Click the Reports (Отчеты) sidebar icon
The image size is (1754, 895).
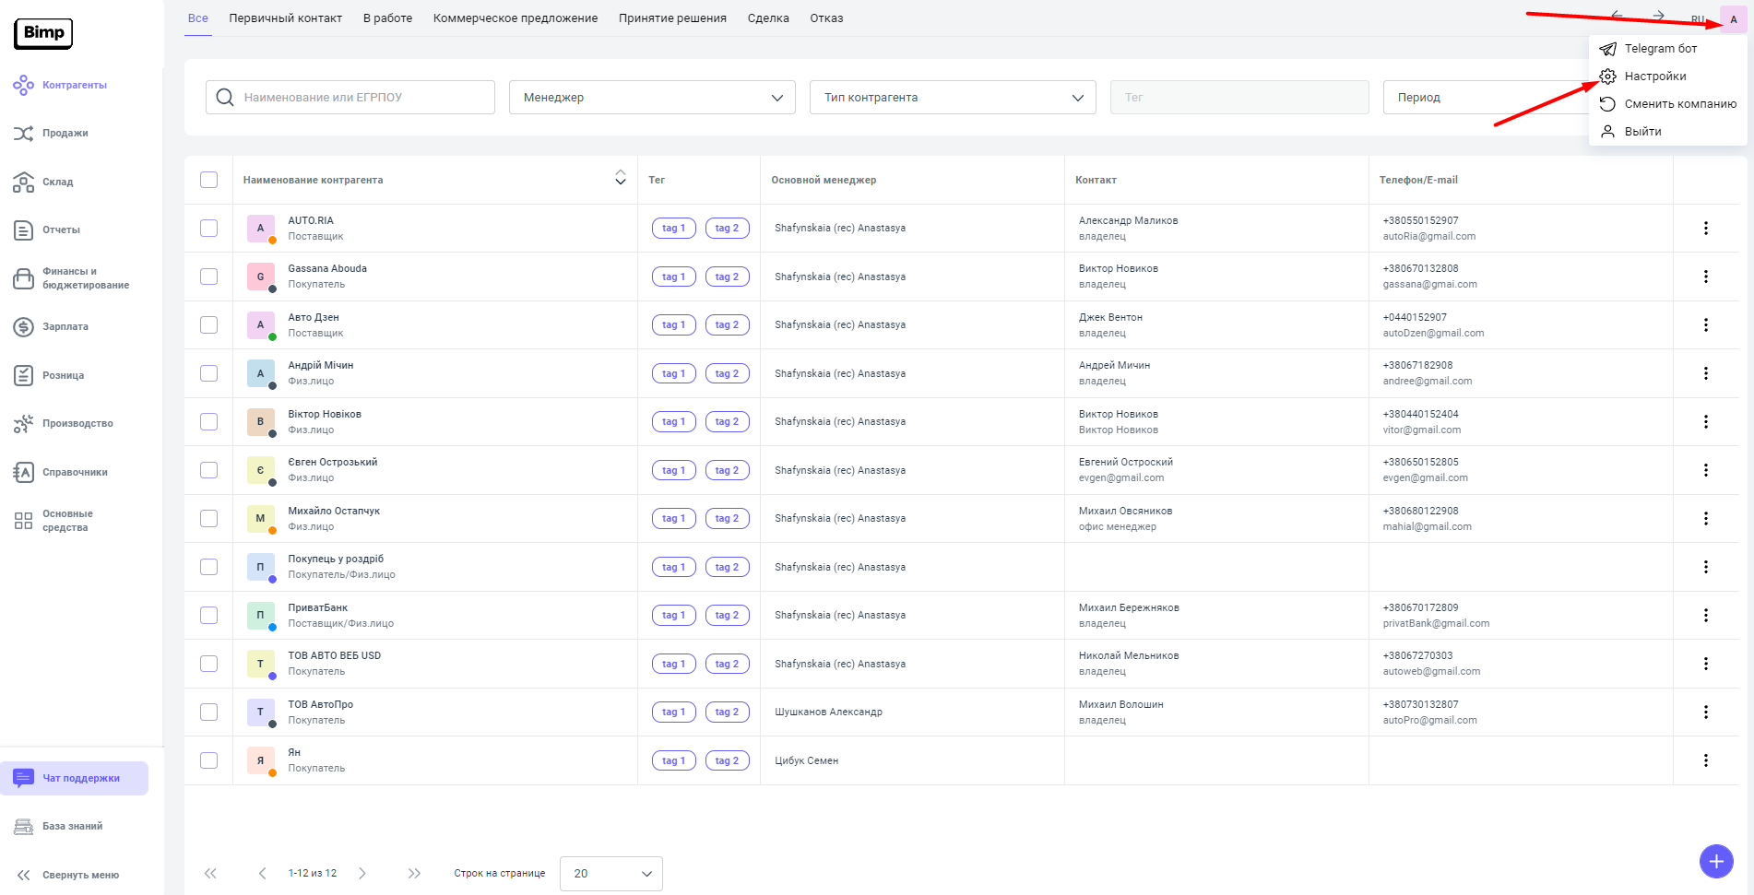[x=24, y=230]
